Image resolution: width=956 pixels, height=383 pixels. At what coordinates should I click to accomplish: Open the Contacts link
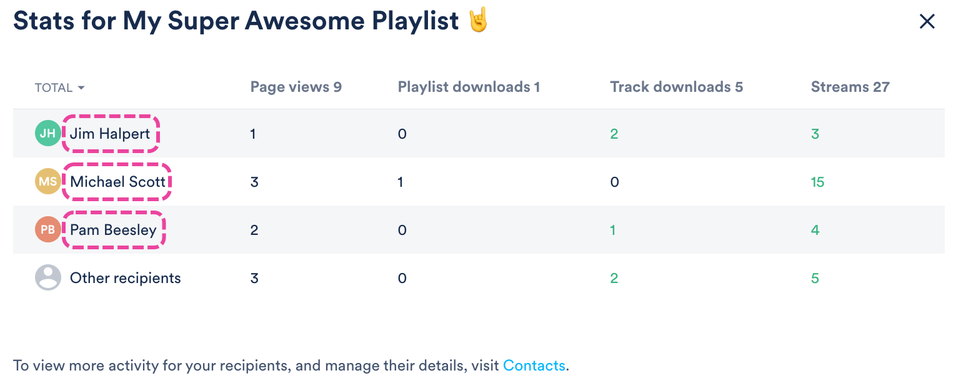534,366
